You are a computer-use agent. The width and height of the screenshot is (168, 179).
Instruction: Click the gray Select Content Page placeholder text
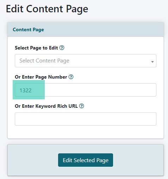click(x=44, y=61)
